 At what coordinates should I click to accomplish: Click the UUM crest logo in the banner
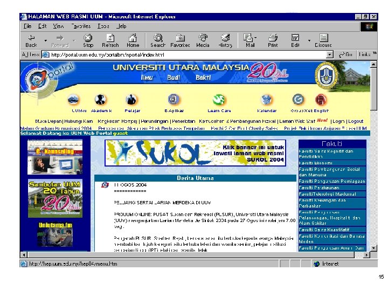(x=326, y=75)
